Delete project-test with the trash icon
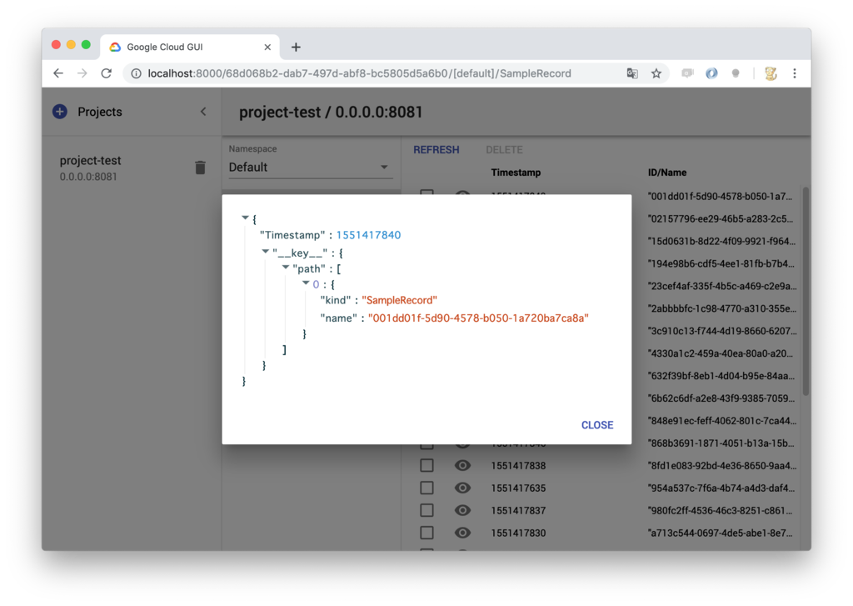The height and width of the screenshot is (606, 853). [200, 168]
